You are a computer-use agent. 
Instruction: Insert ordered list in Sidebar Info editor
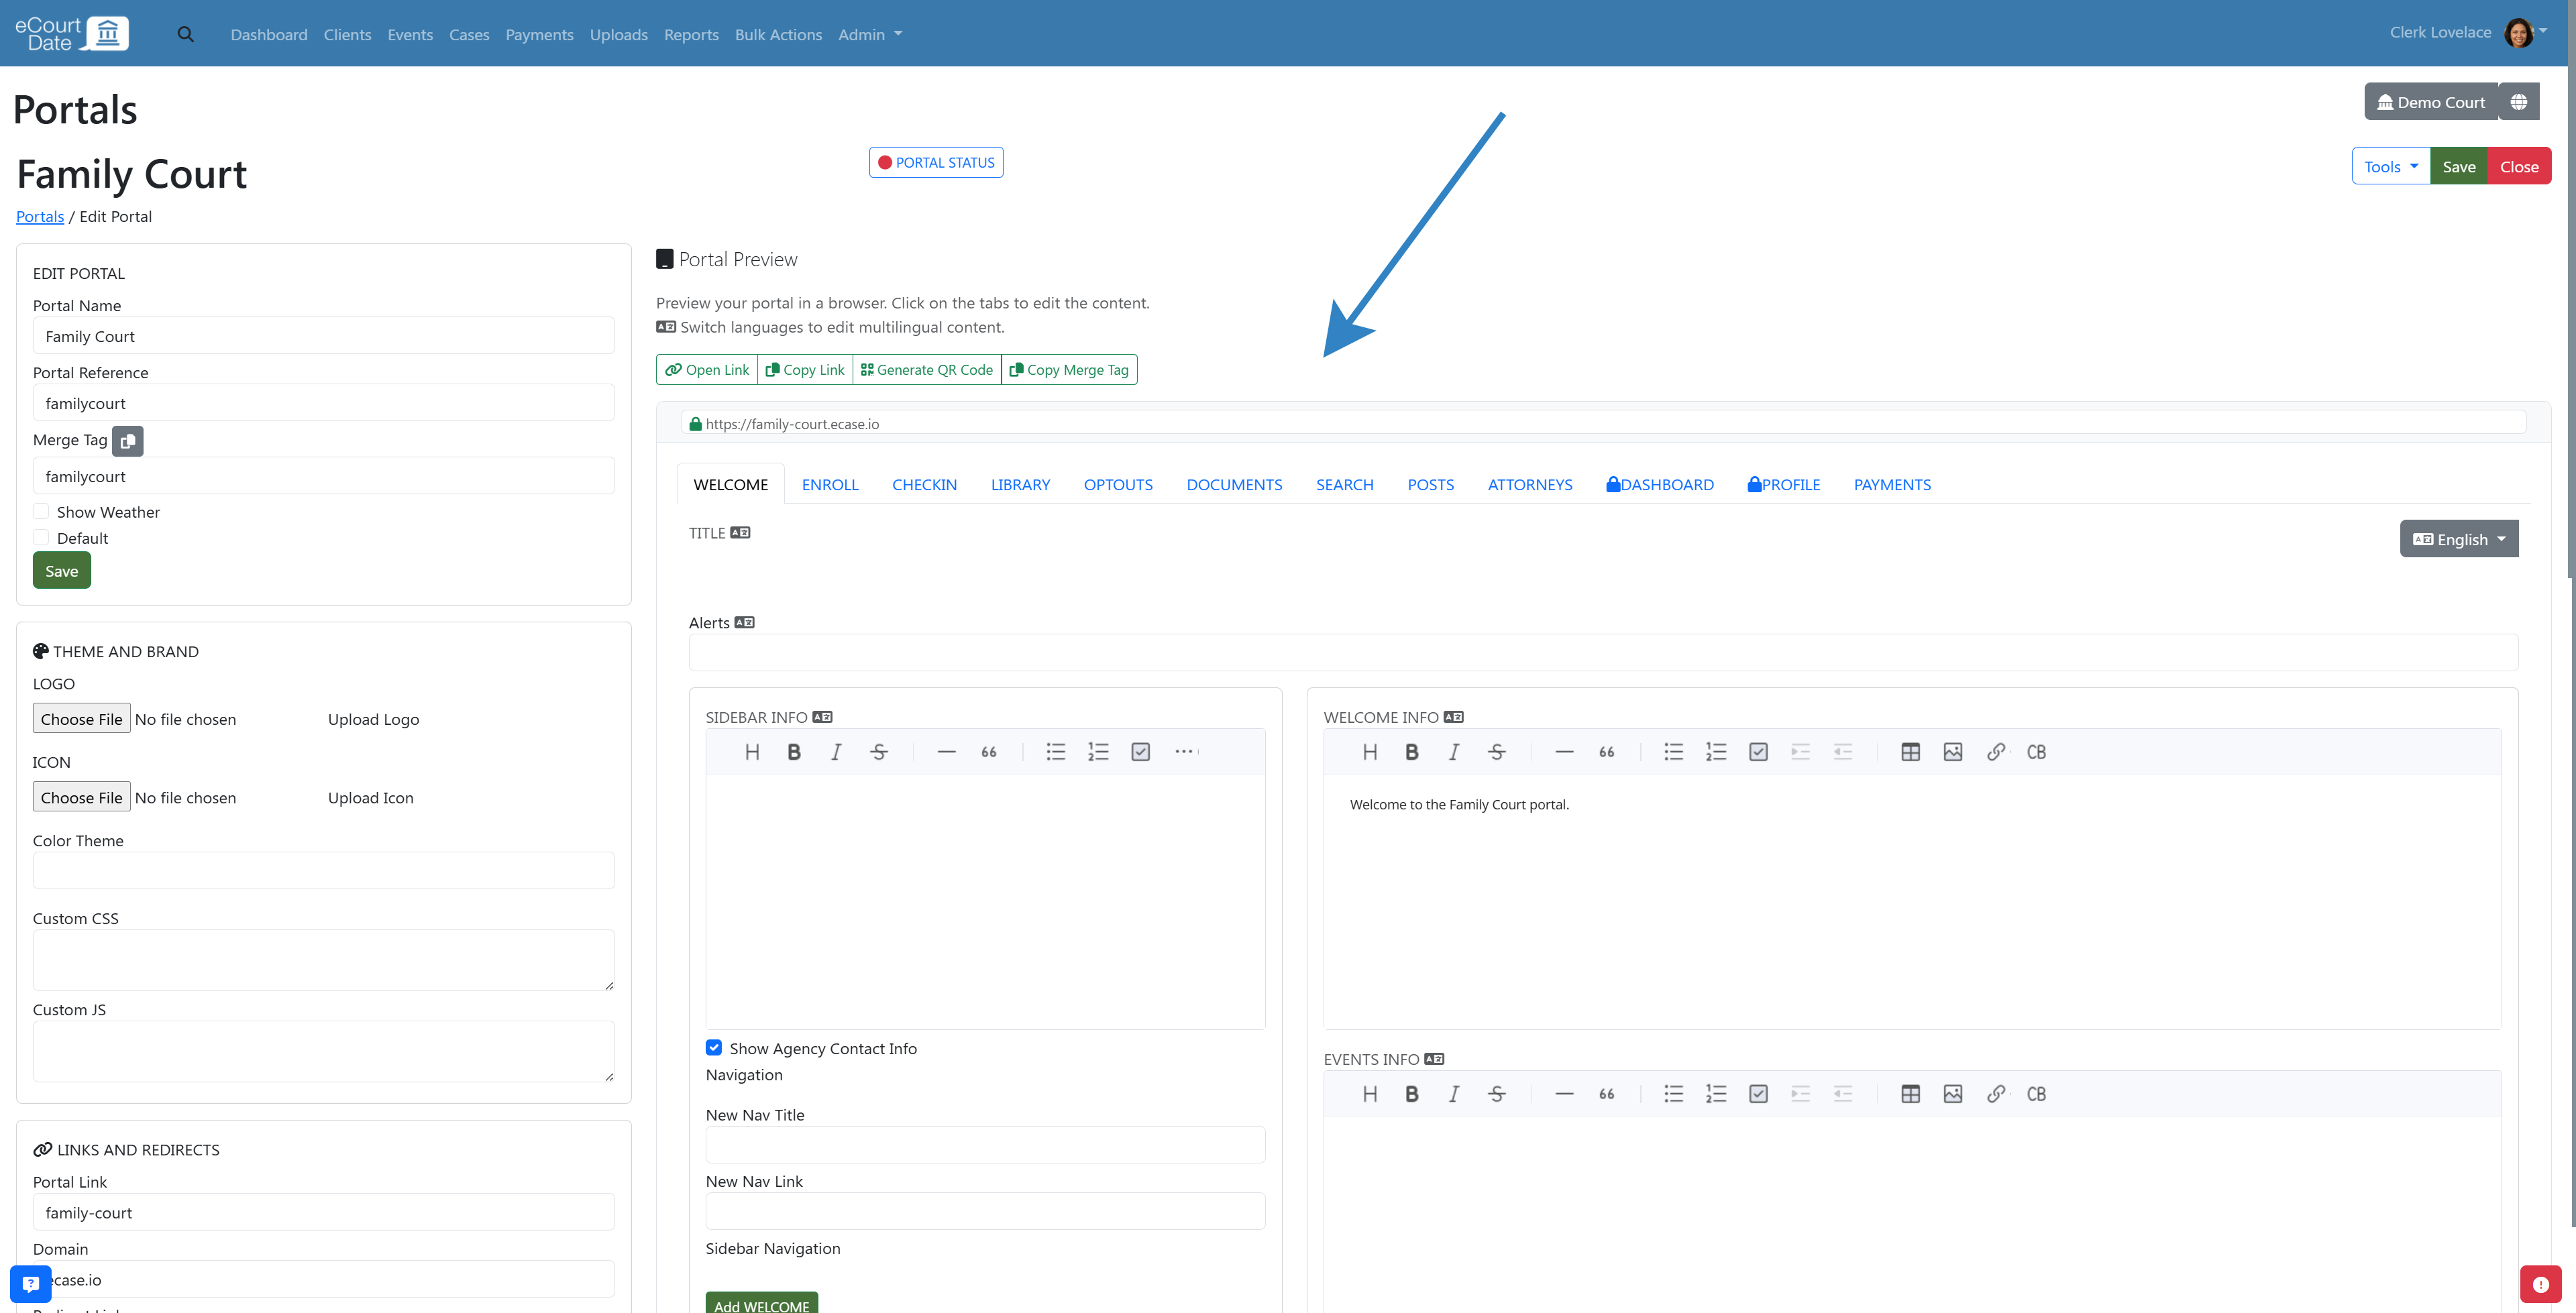pyautogui.click(x=1098, y=752)
